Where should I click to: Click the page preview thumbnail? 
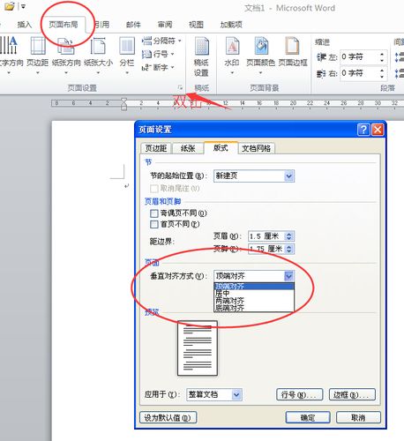[x=198, y=348]
